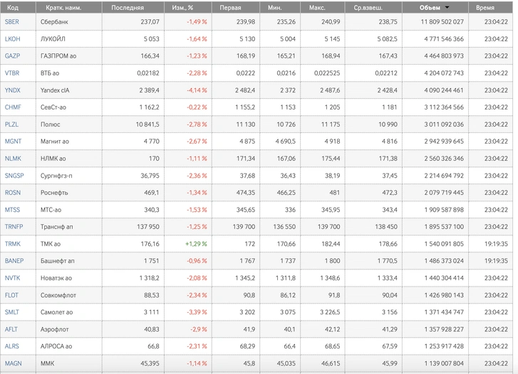Open the MAGN ticker link
The width and height of the screenshot is (518, 374).
tap(14, 363)
